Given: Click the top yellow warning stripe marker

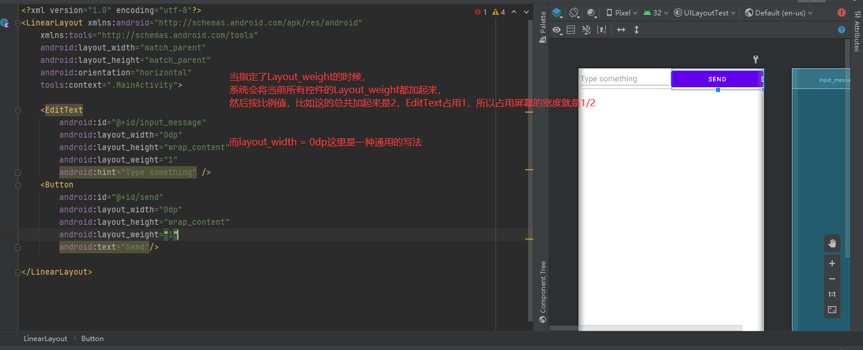Looking at the screenshot, I should 529,112.
